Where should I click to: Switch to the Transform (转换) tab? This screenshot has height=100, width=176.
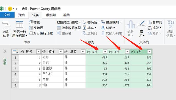point(35,15)
